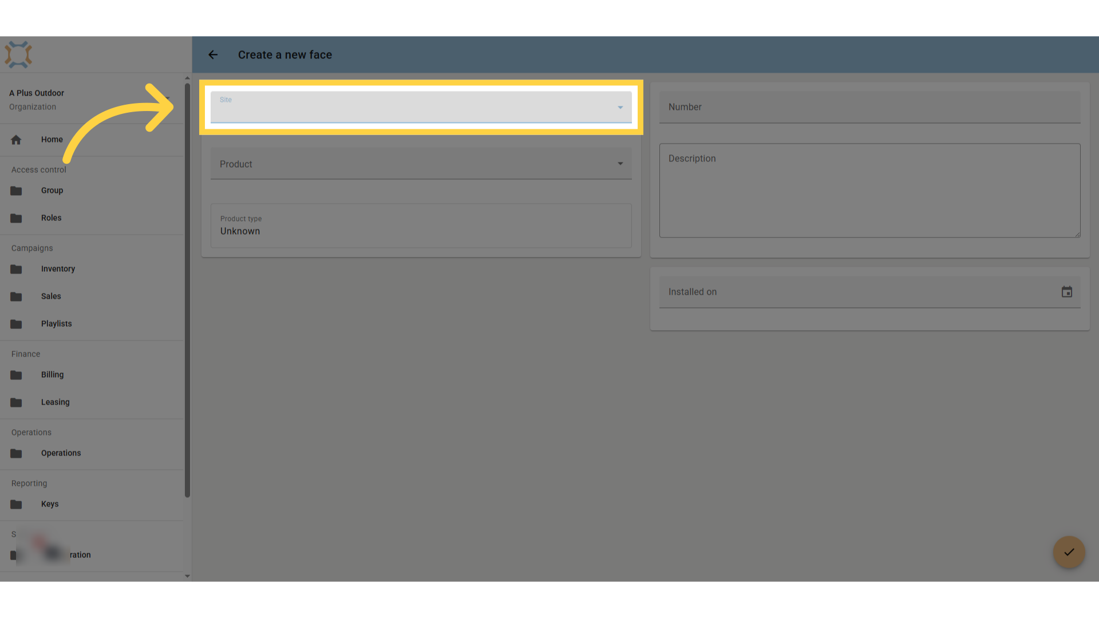This screenshot has width=1099, height=618.
Task: Open the Home page
Action: 52,140
